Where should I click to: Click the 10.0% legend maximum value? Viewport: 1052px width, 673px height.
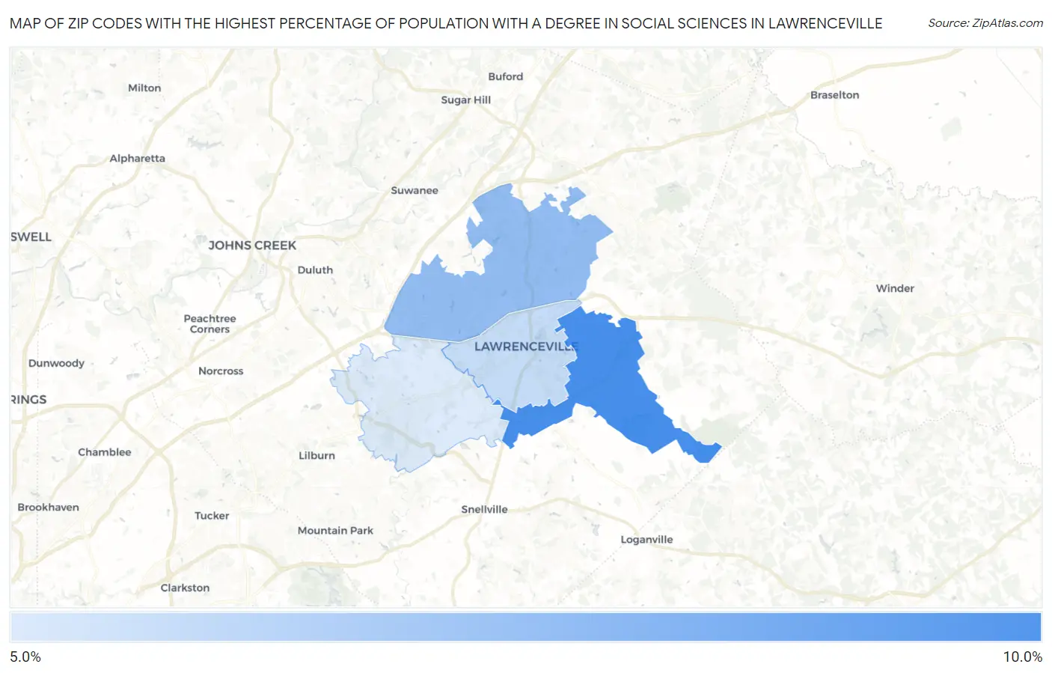(x=1023, y=657)
